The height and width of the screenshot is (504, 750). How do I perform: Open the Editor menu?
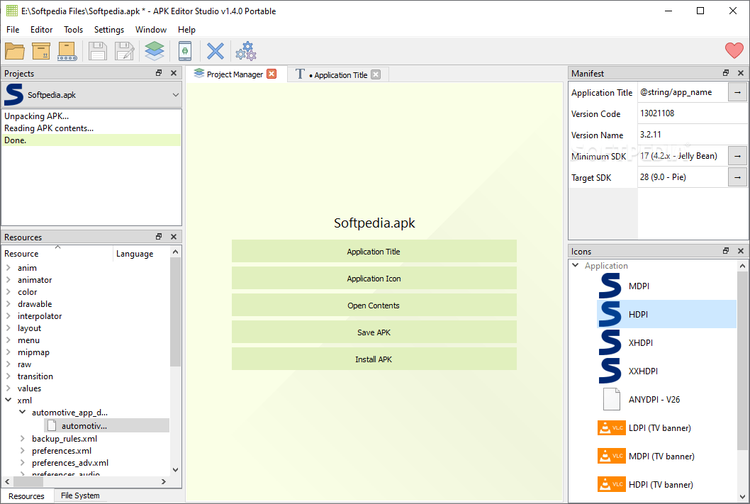point(41,29)
